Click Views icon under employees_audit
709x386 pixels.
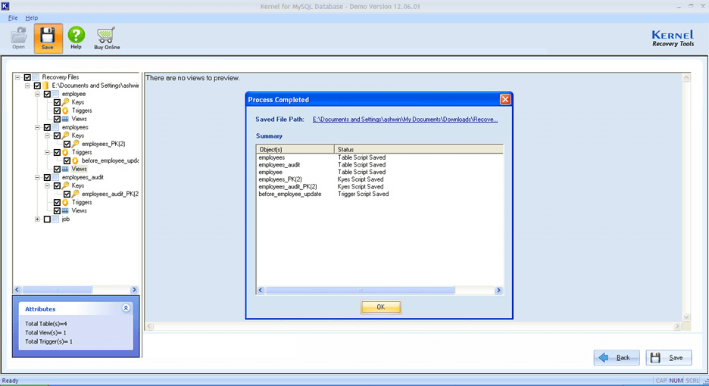coord(66,210)
